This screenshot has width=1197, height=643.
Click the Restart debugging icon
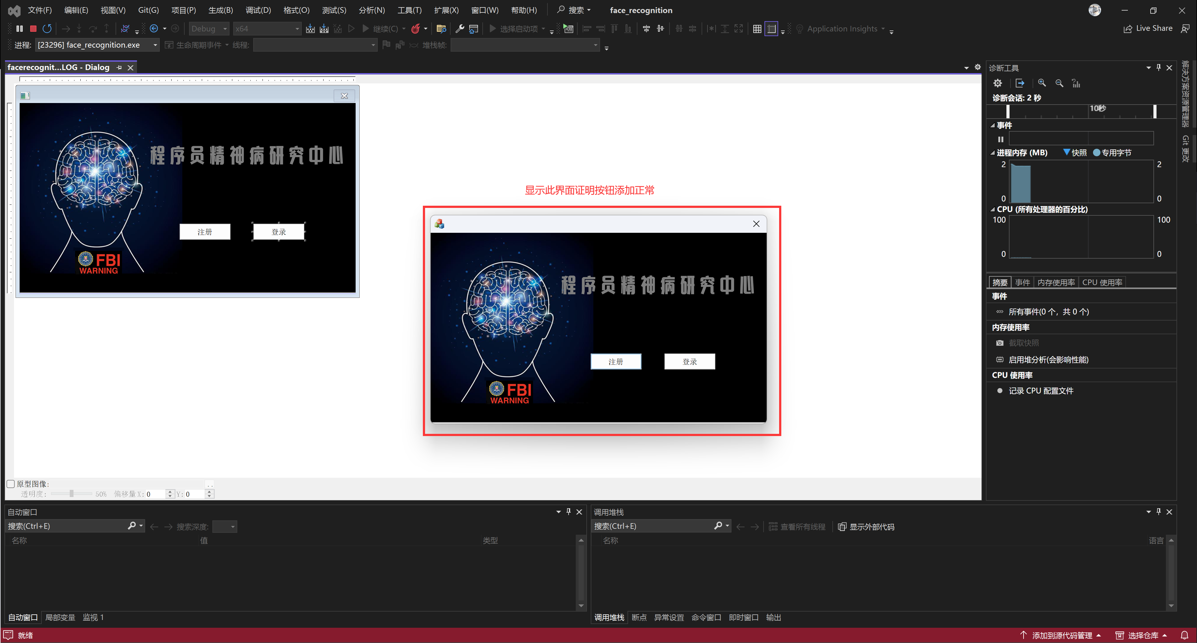tap(47, 29)
